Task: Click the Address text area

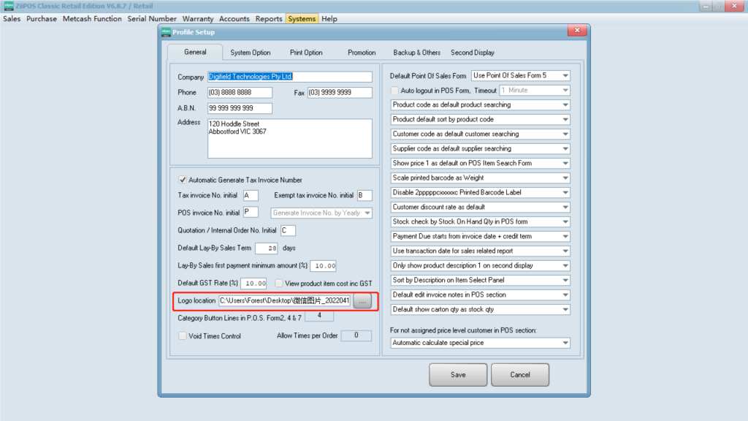Action: click(289, 138)
